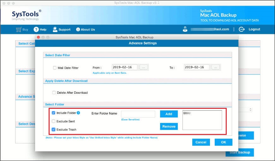
Task: Click the partly hidden Browse button
Action: (x=246, y=136)
